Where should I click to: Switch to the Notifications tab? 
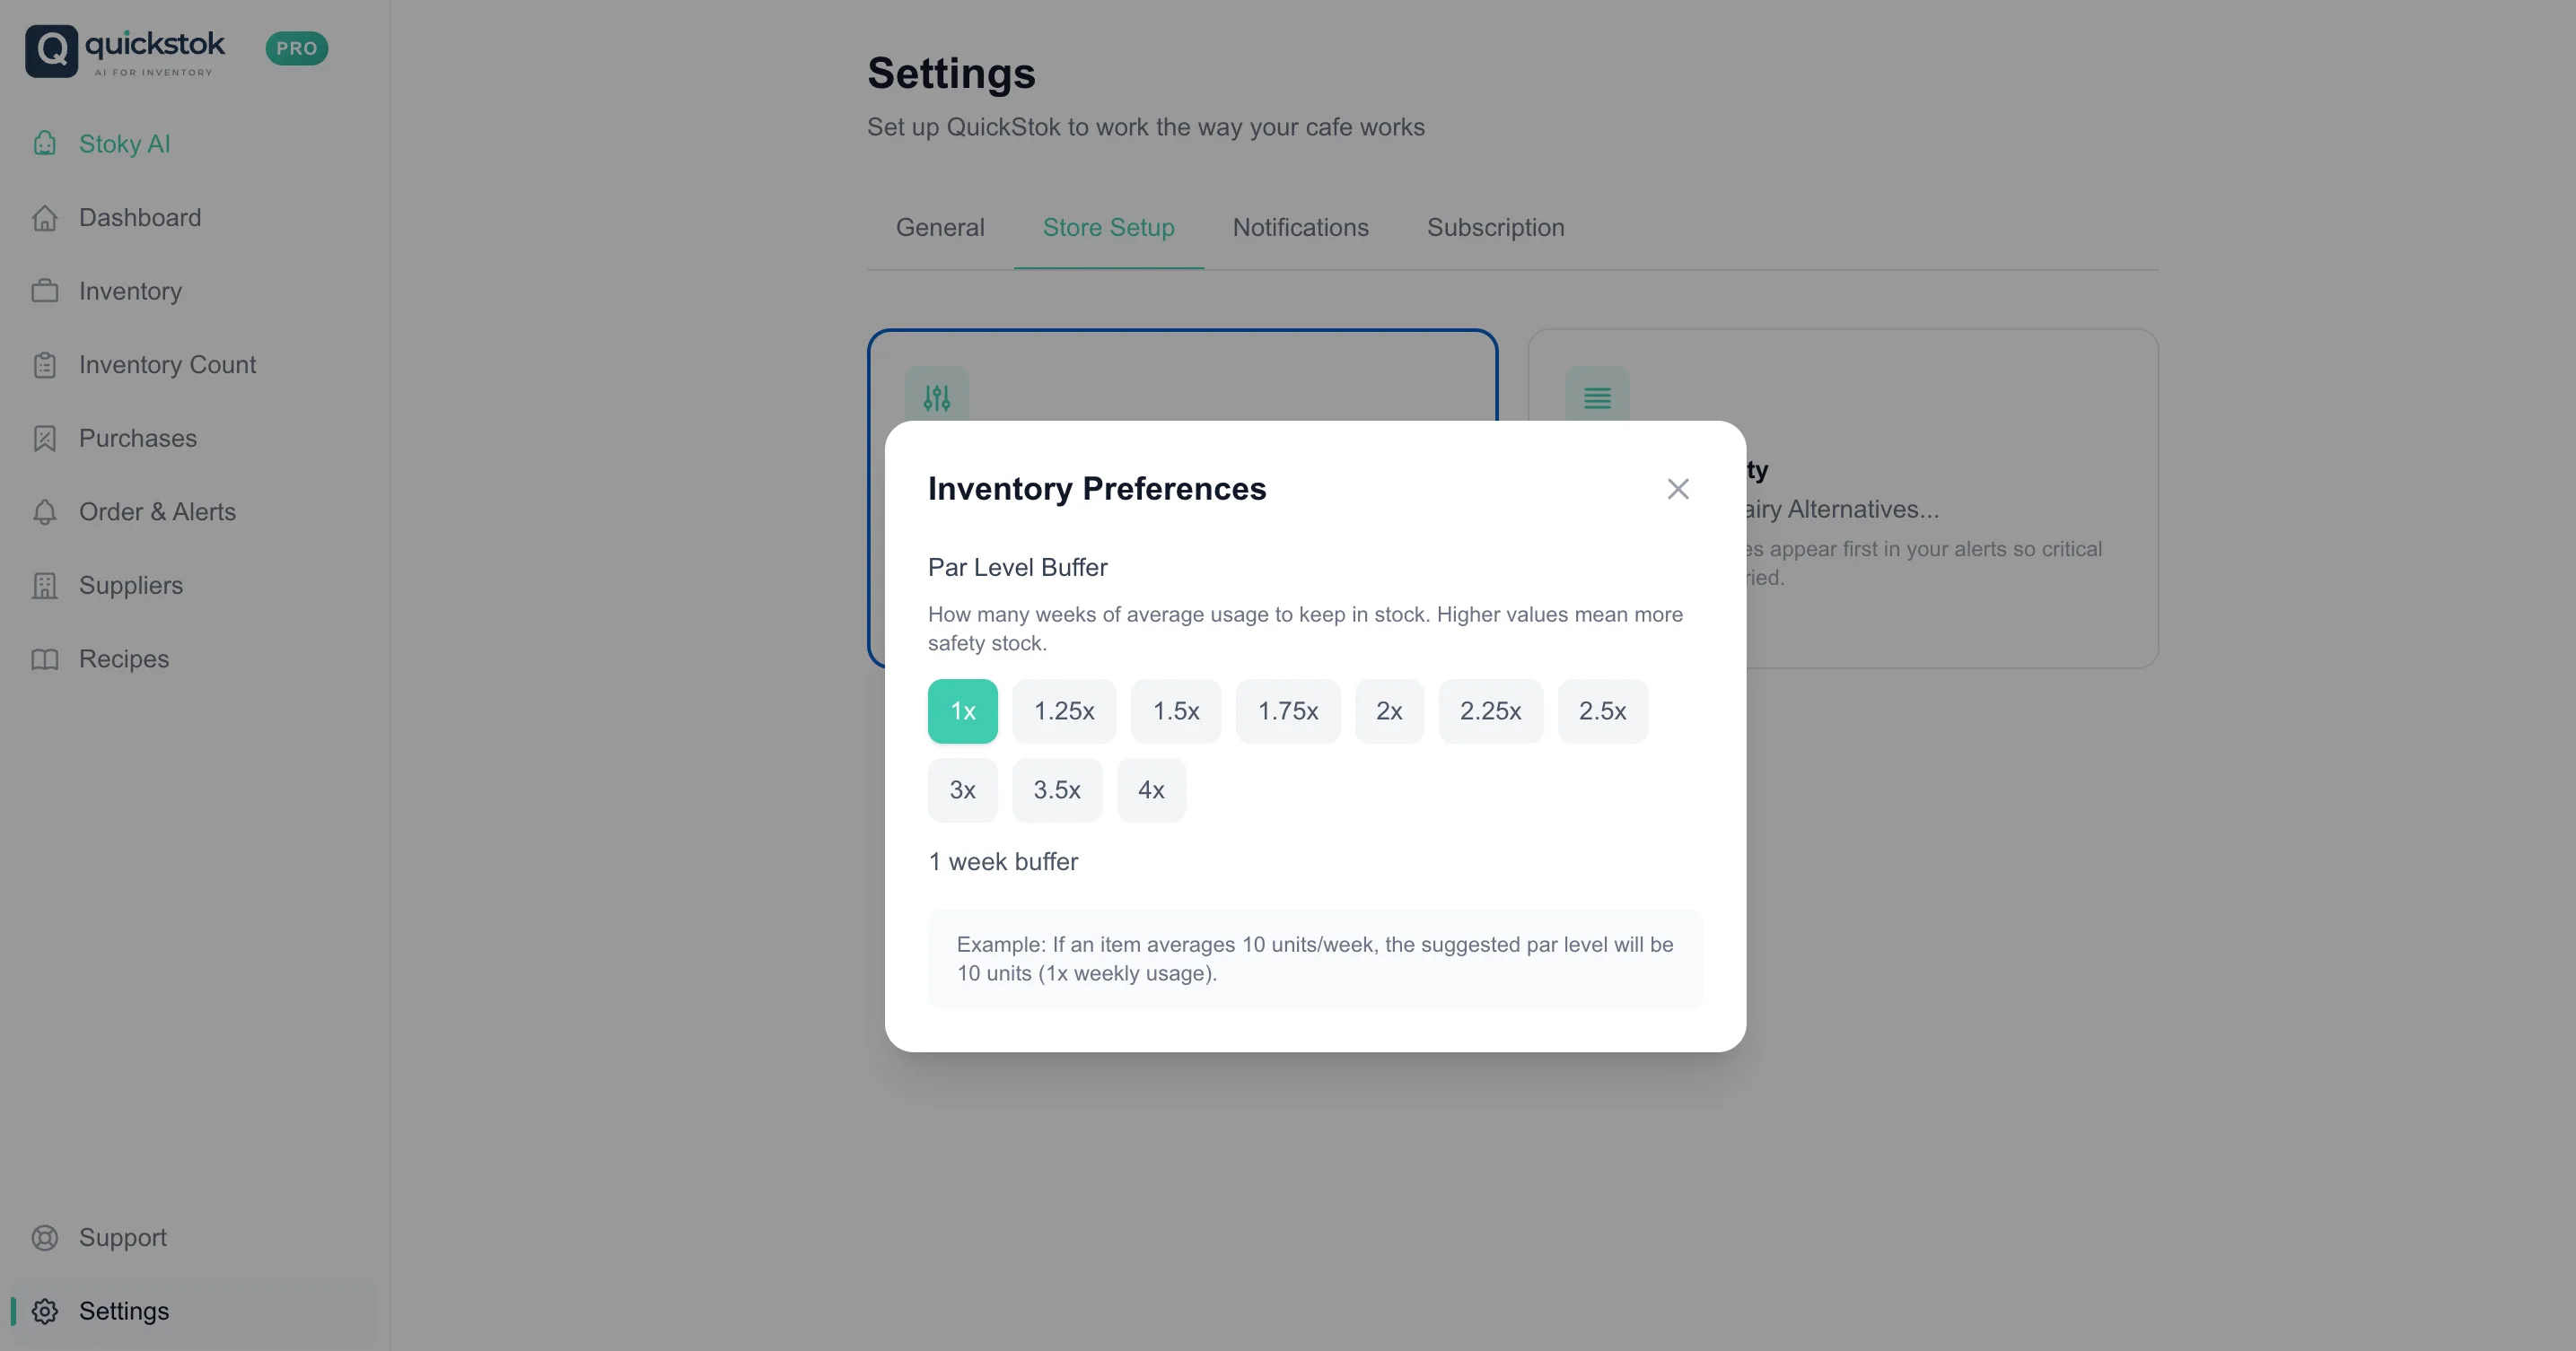point(1301,228)
